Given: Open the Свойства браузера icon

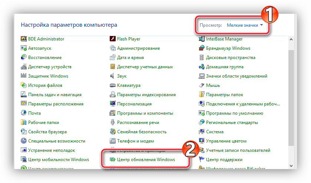Looking at the screenshot, I should pos(24,131).
